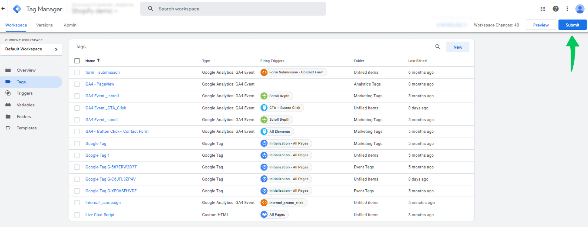Viewport: 588px width, 227px height.
Task: Click CTA – Button Click trigger chip
Action: [x=281, y=108]
